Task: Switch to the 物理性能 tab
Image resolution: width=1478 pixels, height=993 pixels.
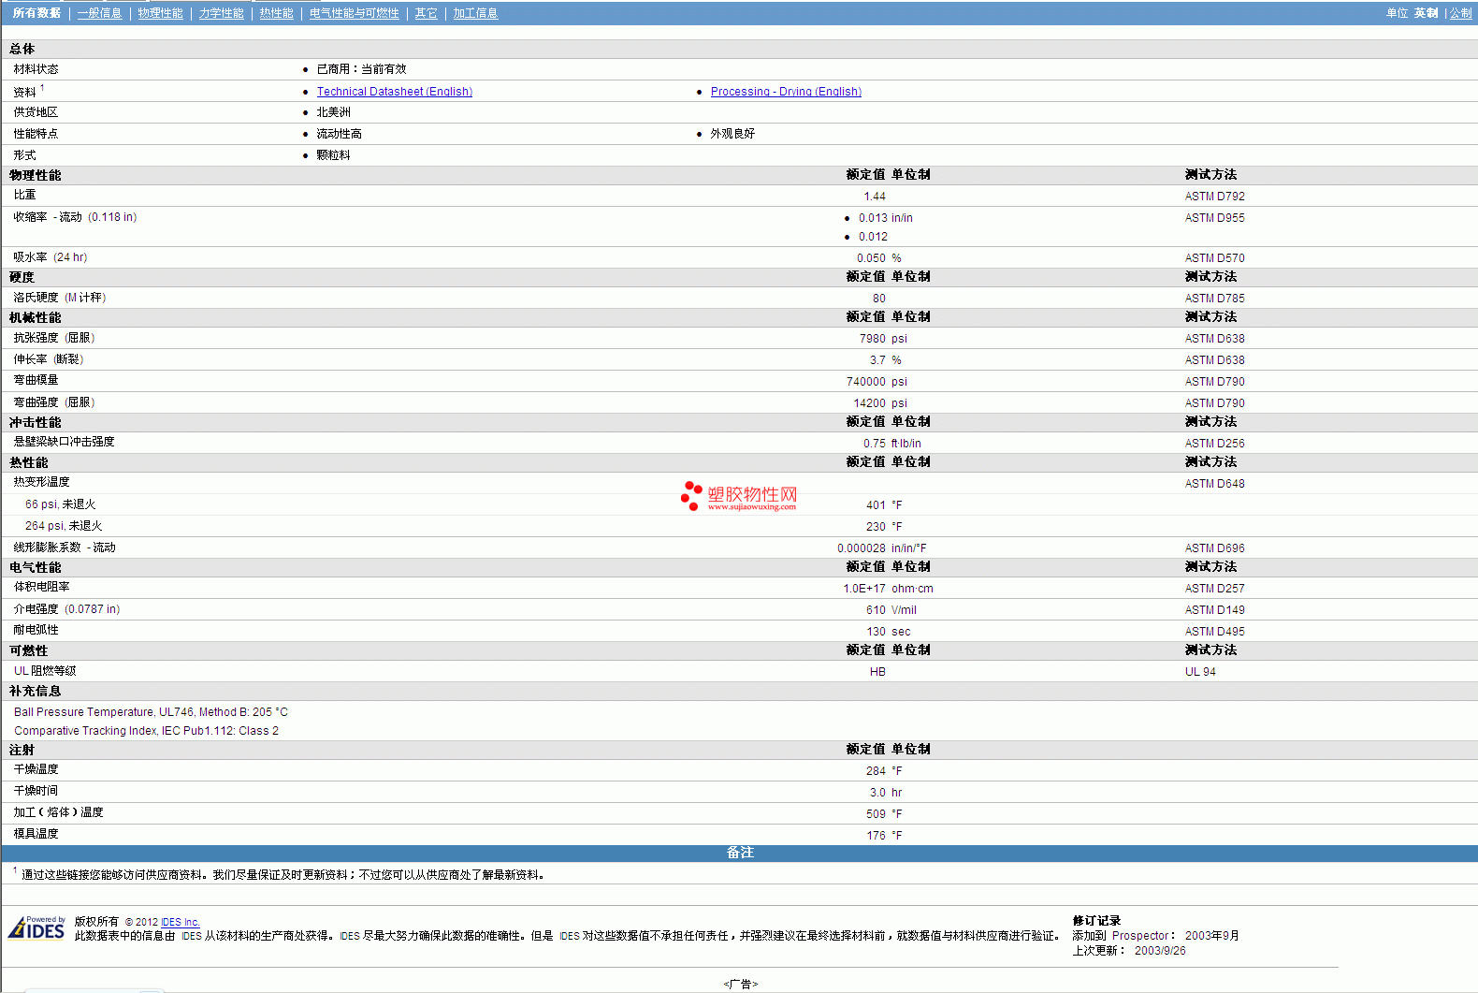Action: [x=160, y=13]
